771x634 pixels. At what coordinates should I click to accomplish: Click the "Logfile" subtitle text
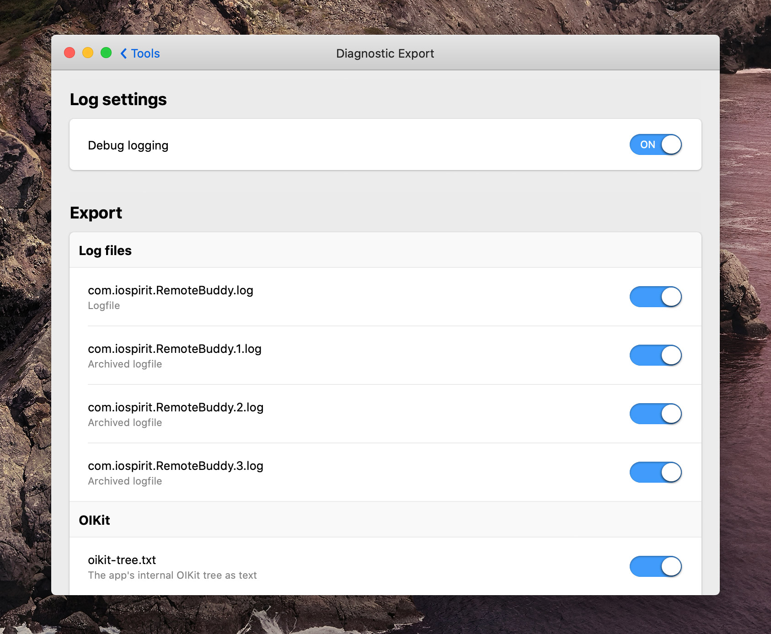click(x=104, y=305)
